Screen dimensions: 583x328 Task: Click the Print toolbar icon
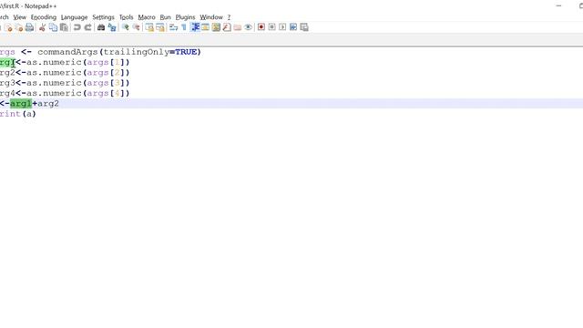pos(30,27)
